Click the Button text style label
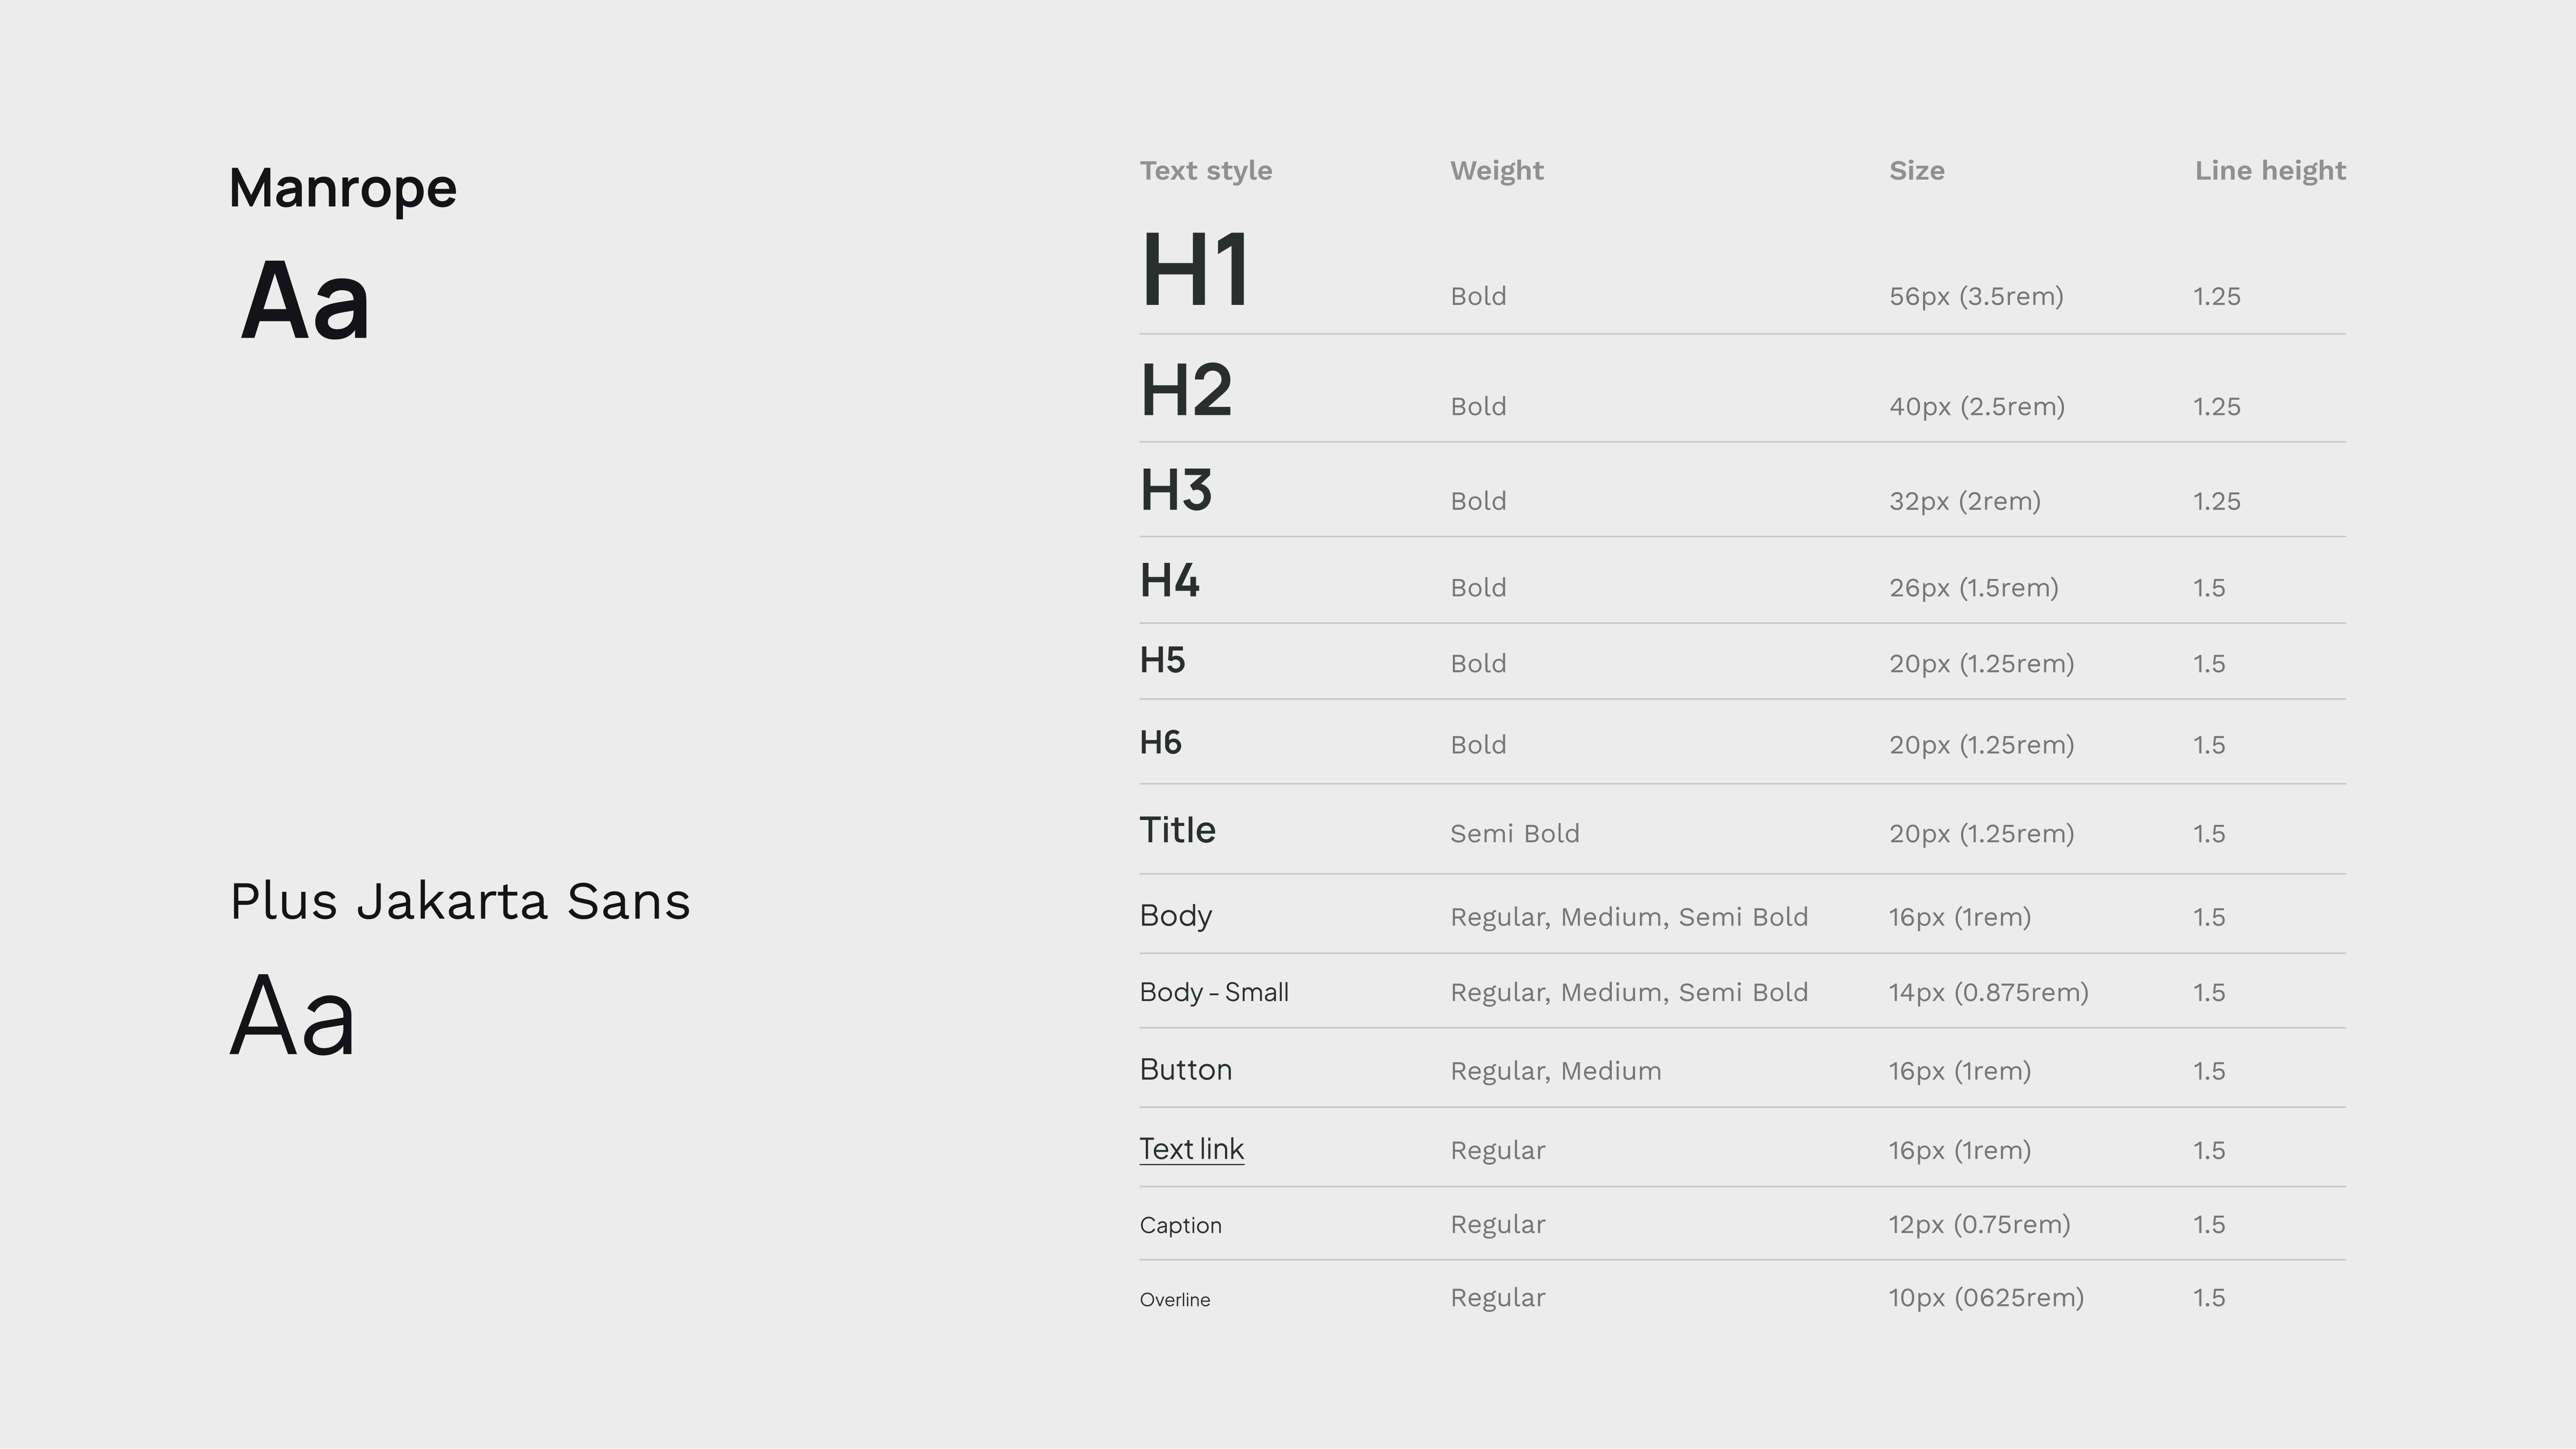Viewport: 2576px width, 1449px height. click(1186, 1070)
